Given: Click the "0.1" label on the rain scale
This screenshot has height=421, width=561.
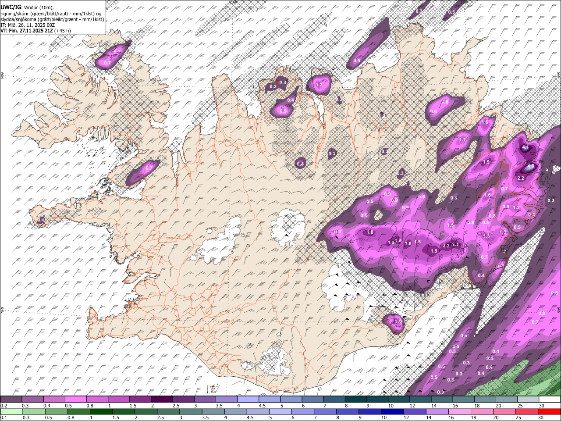Looking at the screenshot, I should [4, 418].
